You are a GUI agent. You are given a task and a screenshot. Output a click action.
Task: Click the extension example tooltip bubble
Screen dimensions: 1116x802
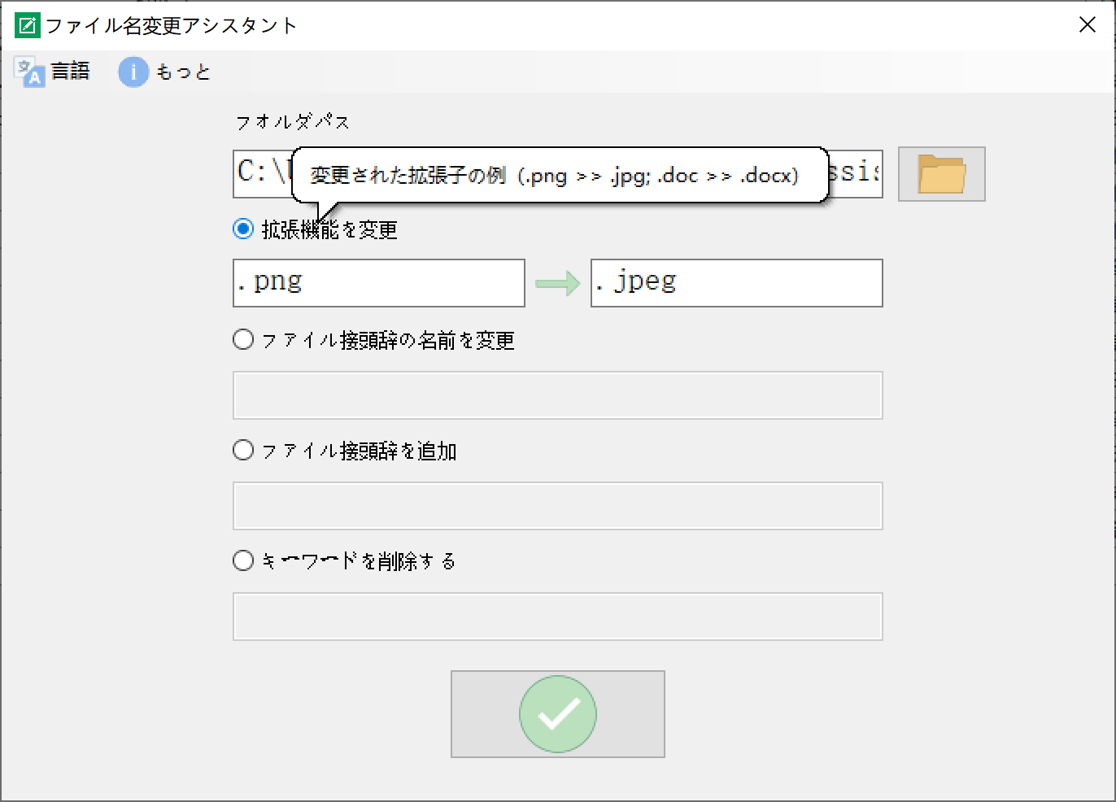tap(559, 175)
